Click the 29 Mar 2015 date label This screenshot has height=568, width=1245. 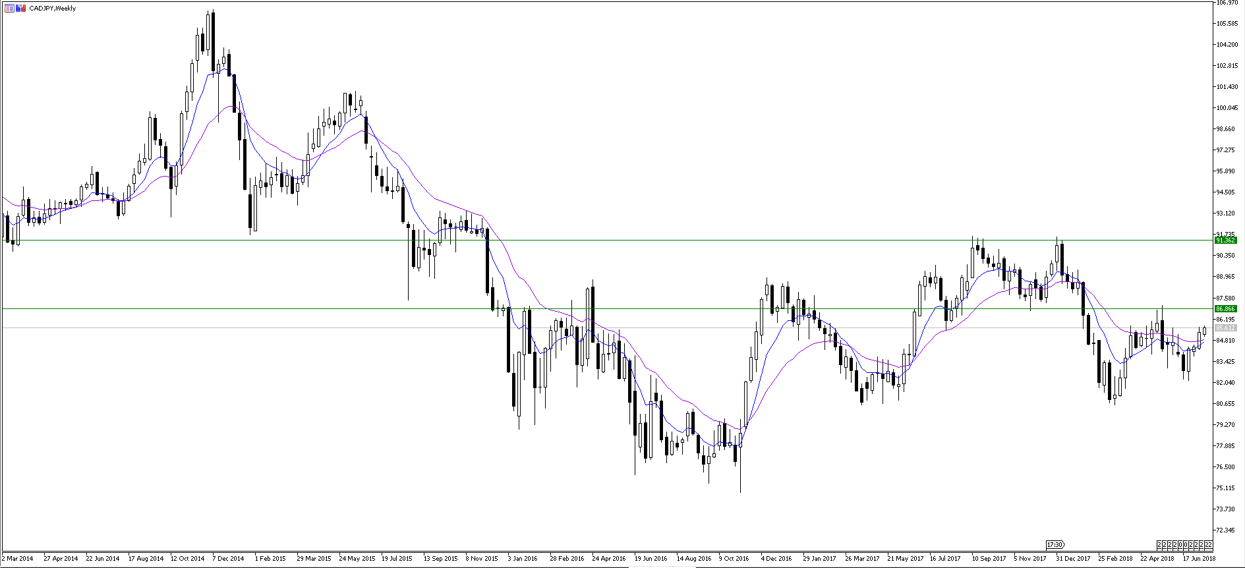point(314,559)
